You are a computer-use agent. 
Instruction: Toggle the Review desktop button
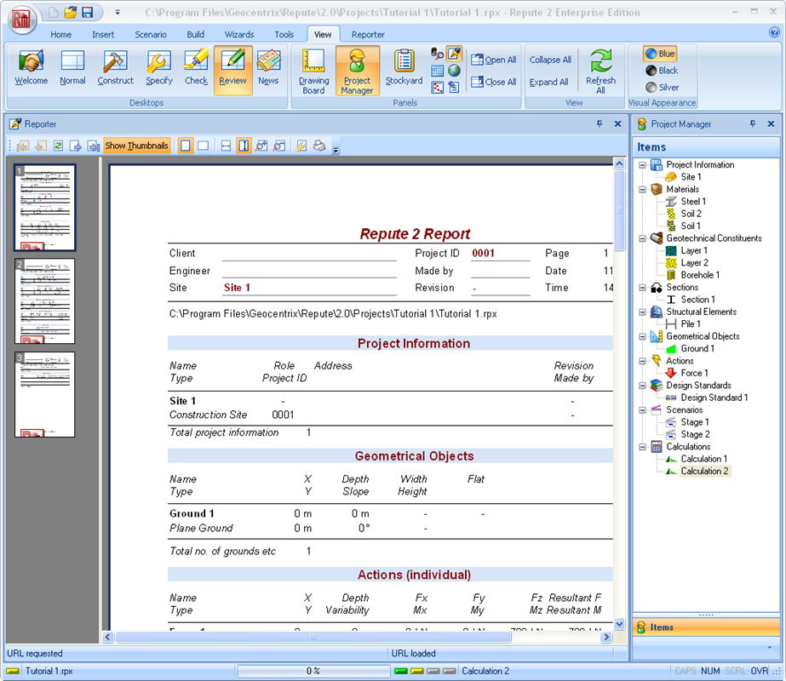click(x=232, y=70)
